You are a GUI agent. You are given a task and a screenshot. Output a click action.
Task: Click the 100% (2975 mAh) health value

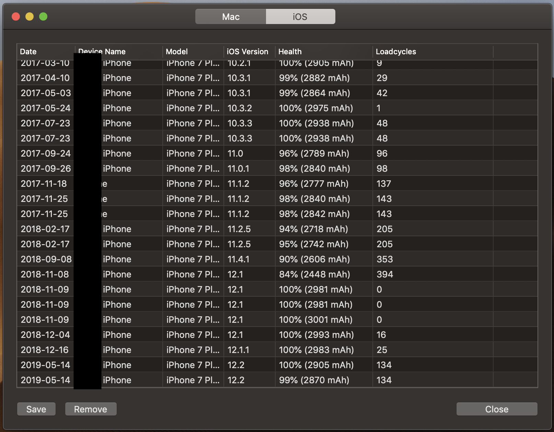coord(316,108)
